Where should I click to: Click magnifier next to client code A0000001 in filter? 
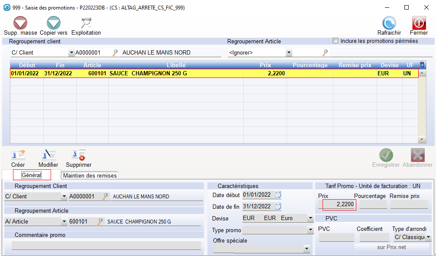pos(115,53)
